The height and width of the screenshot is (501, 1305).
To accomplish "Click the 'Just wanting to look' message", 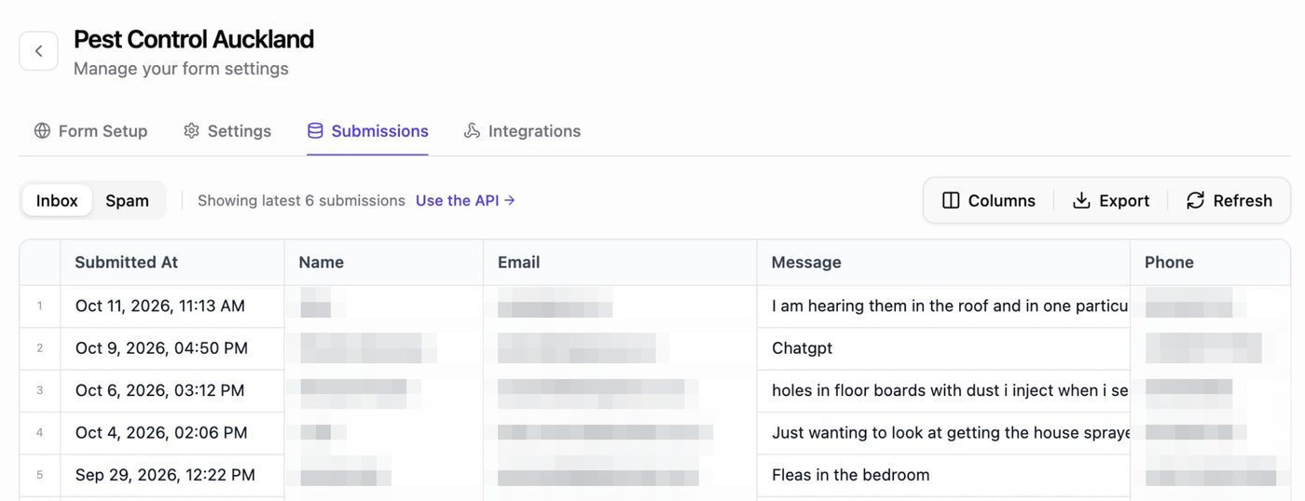I will pyautogui.click(x=943, y=433).
